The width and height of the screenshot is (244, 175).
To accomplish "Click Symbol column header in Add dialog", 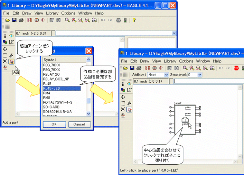I will (61, 60).
